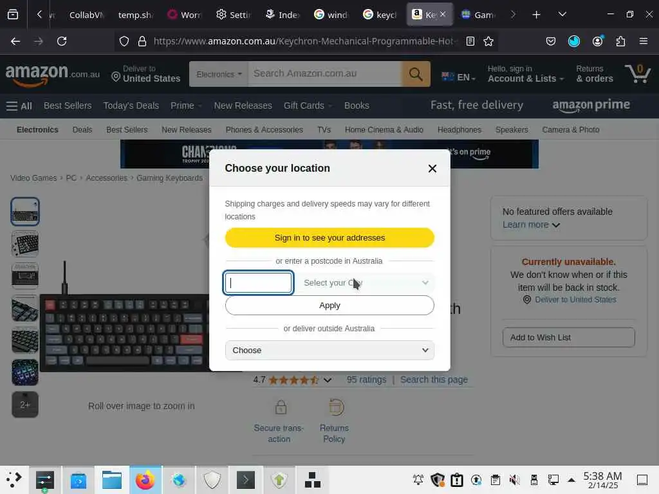659x494 pixels.
Task: Expand the Learn more offers chevron
Action: click(x=555, y=225)
